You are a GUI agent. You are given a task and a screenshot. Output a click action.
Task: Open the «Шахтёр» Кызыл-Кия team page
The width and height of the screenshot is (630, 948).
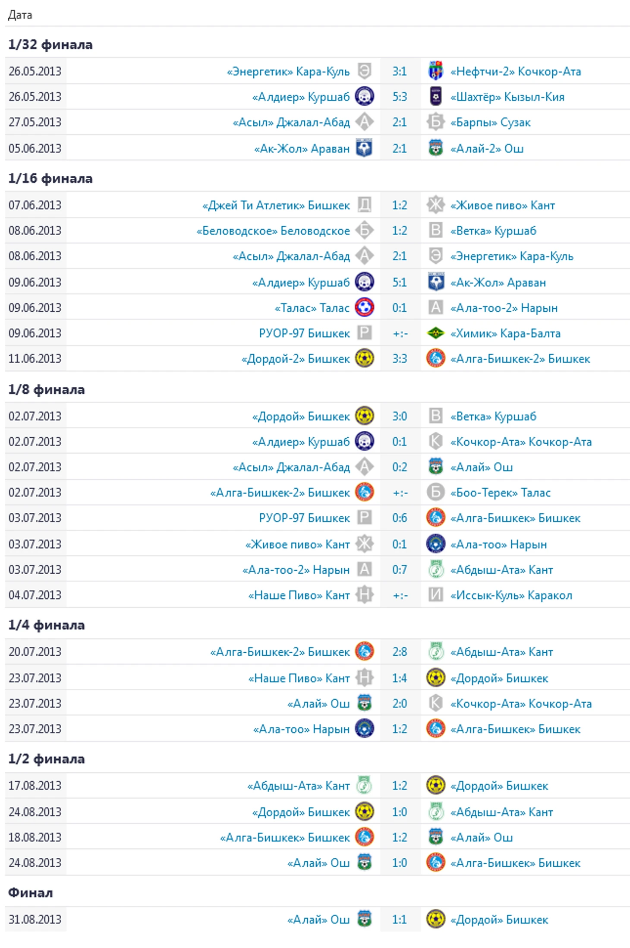point(507,97)
